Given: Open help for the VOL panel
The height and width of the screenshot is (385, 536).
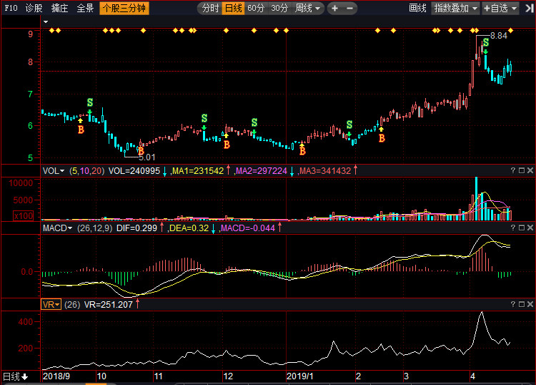Looking at the screenshot, I should click(513, 170).
